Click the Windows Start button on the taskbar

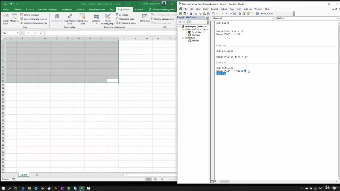[x=3, y=188]
